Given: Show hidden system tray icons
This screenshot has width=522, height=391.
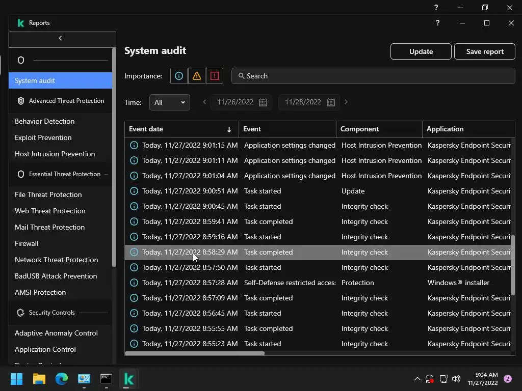Looking at the screenshot, I should click(417, 379).
